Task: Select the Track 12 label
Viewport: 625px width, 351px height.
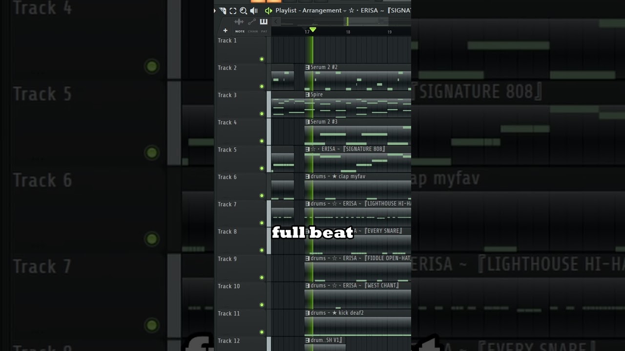Action: pos(229,341)
